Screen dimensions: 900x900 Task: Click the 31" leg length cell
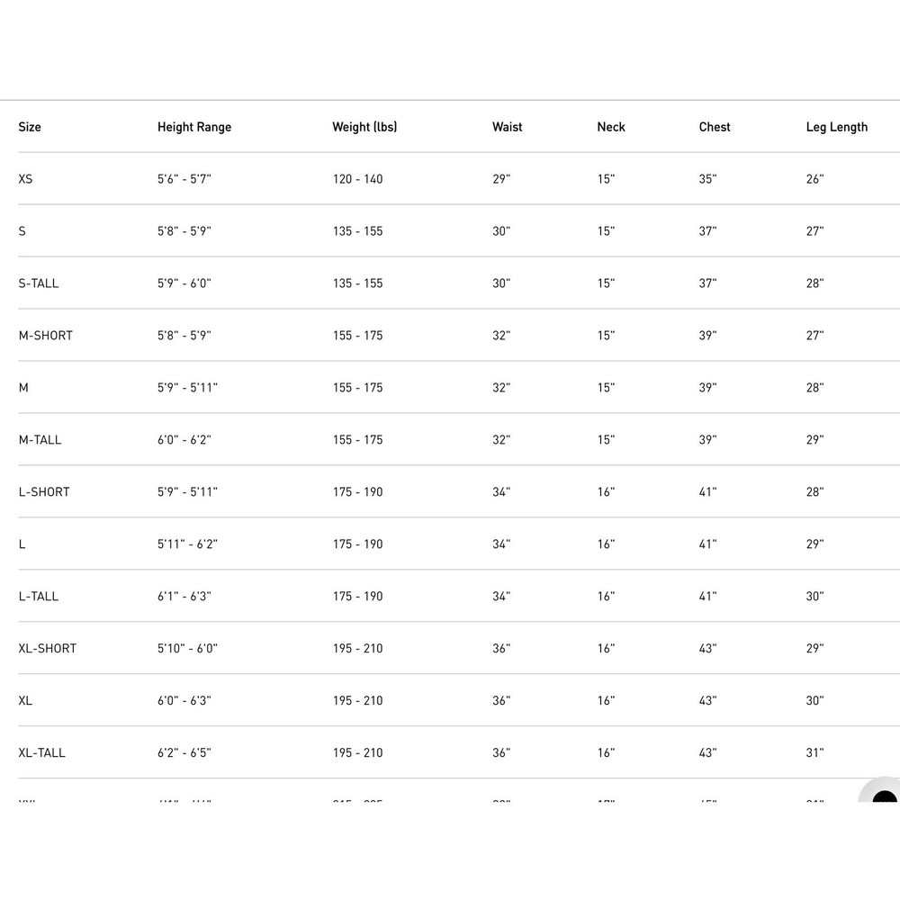point(814,753)
